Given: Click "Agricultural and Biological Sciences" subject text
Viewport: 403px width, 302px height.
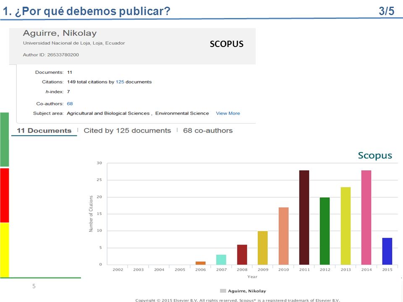Looking at the screenshot, I should click(108, 113).
